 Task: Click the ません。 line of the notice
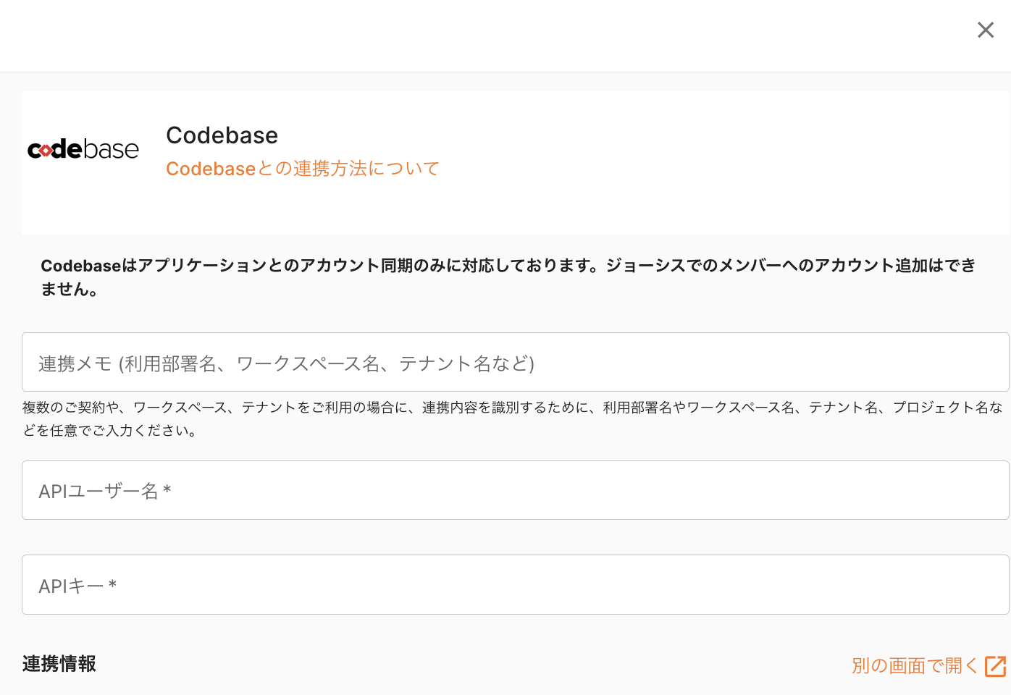point(70,290)
